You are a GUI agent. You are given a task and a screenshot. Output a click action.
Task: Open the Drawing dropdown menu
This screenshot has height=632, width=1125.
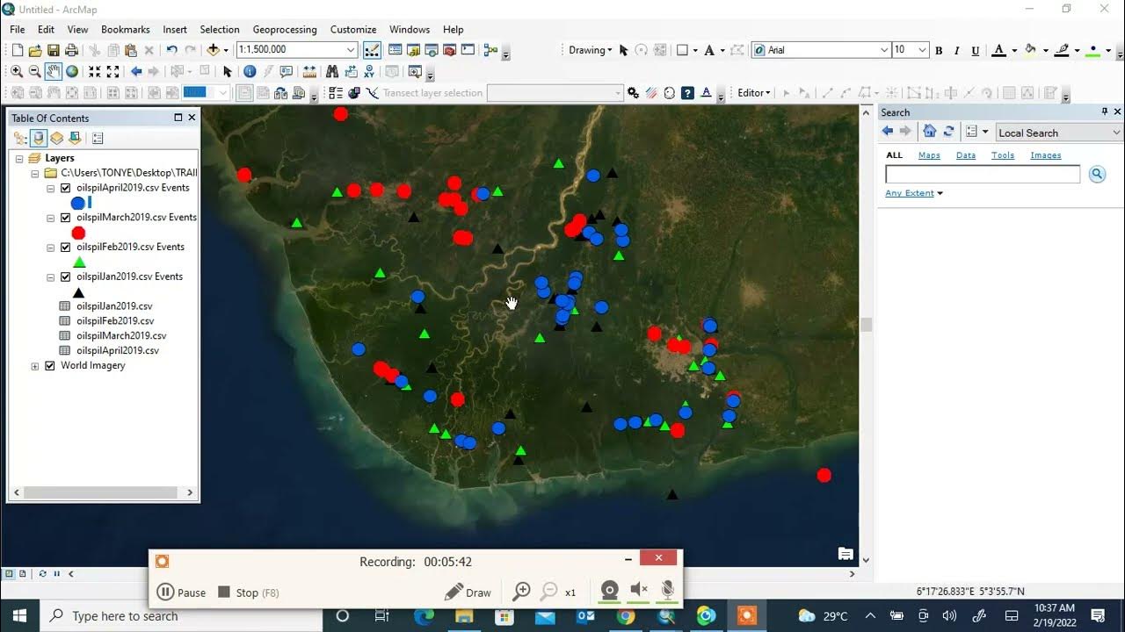[590, 50]
